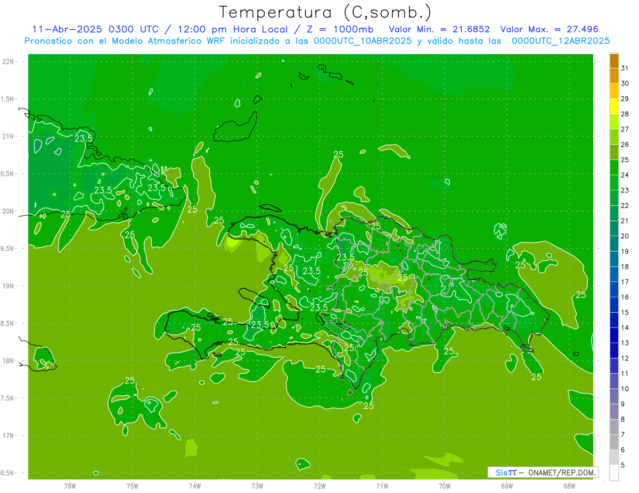Click the blue "Sisπ" logo text
The height and width of the screenshot is (493, 639).
coord(506,472)
